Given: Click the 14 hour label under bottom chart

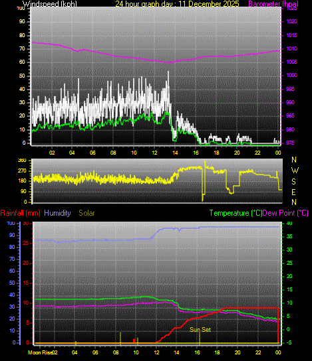Looking at the screenshot, I should (x=176, y=352).
